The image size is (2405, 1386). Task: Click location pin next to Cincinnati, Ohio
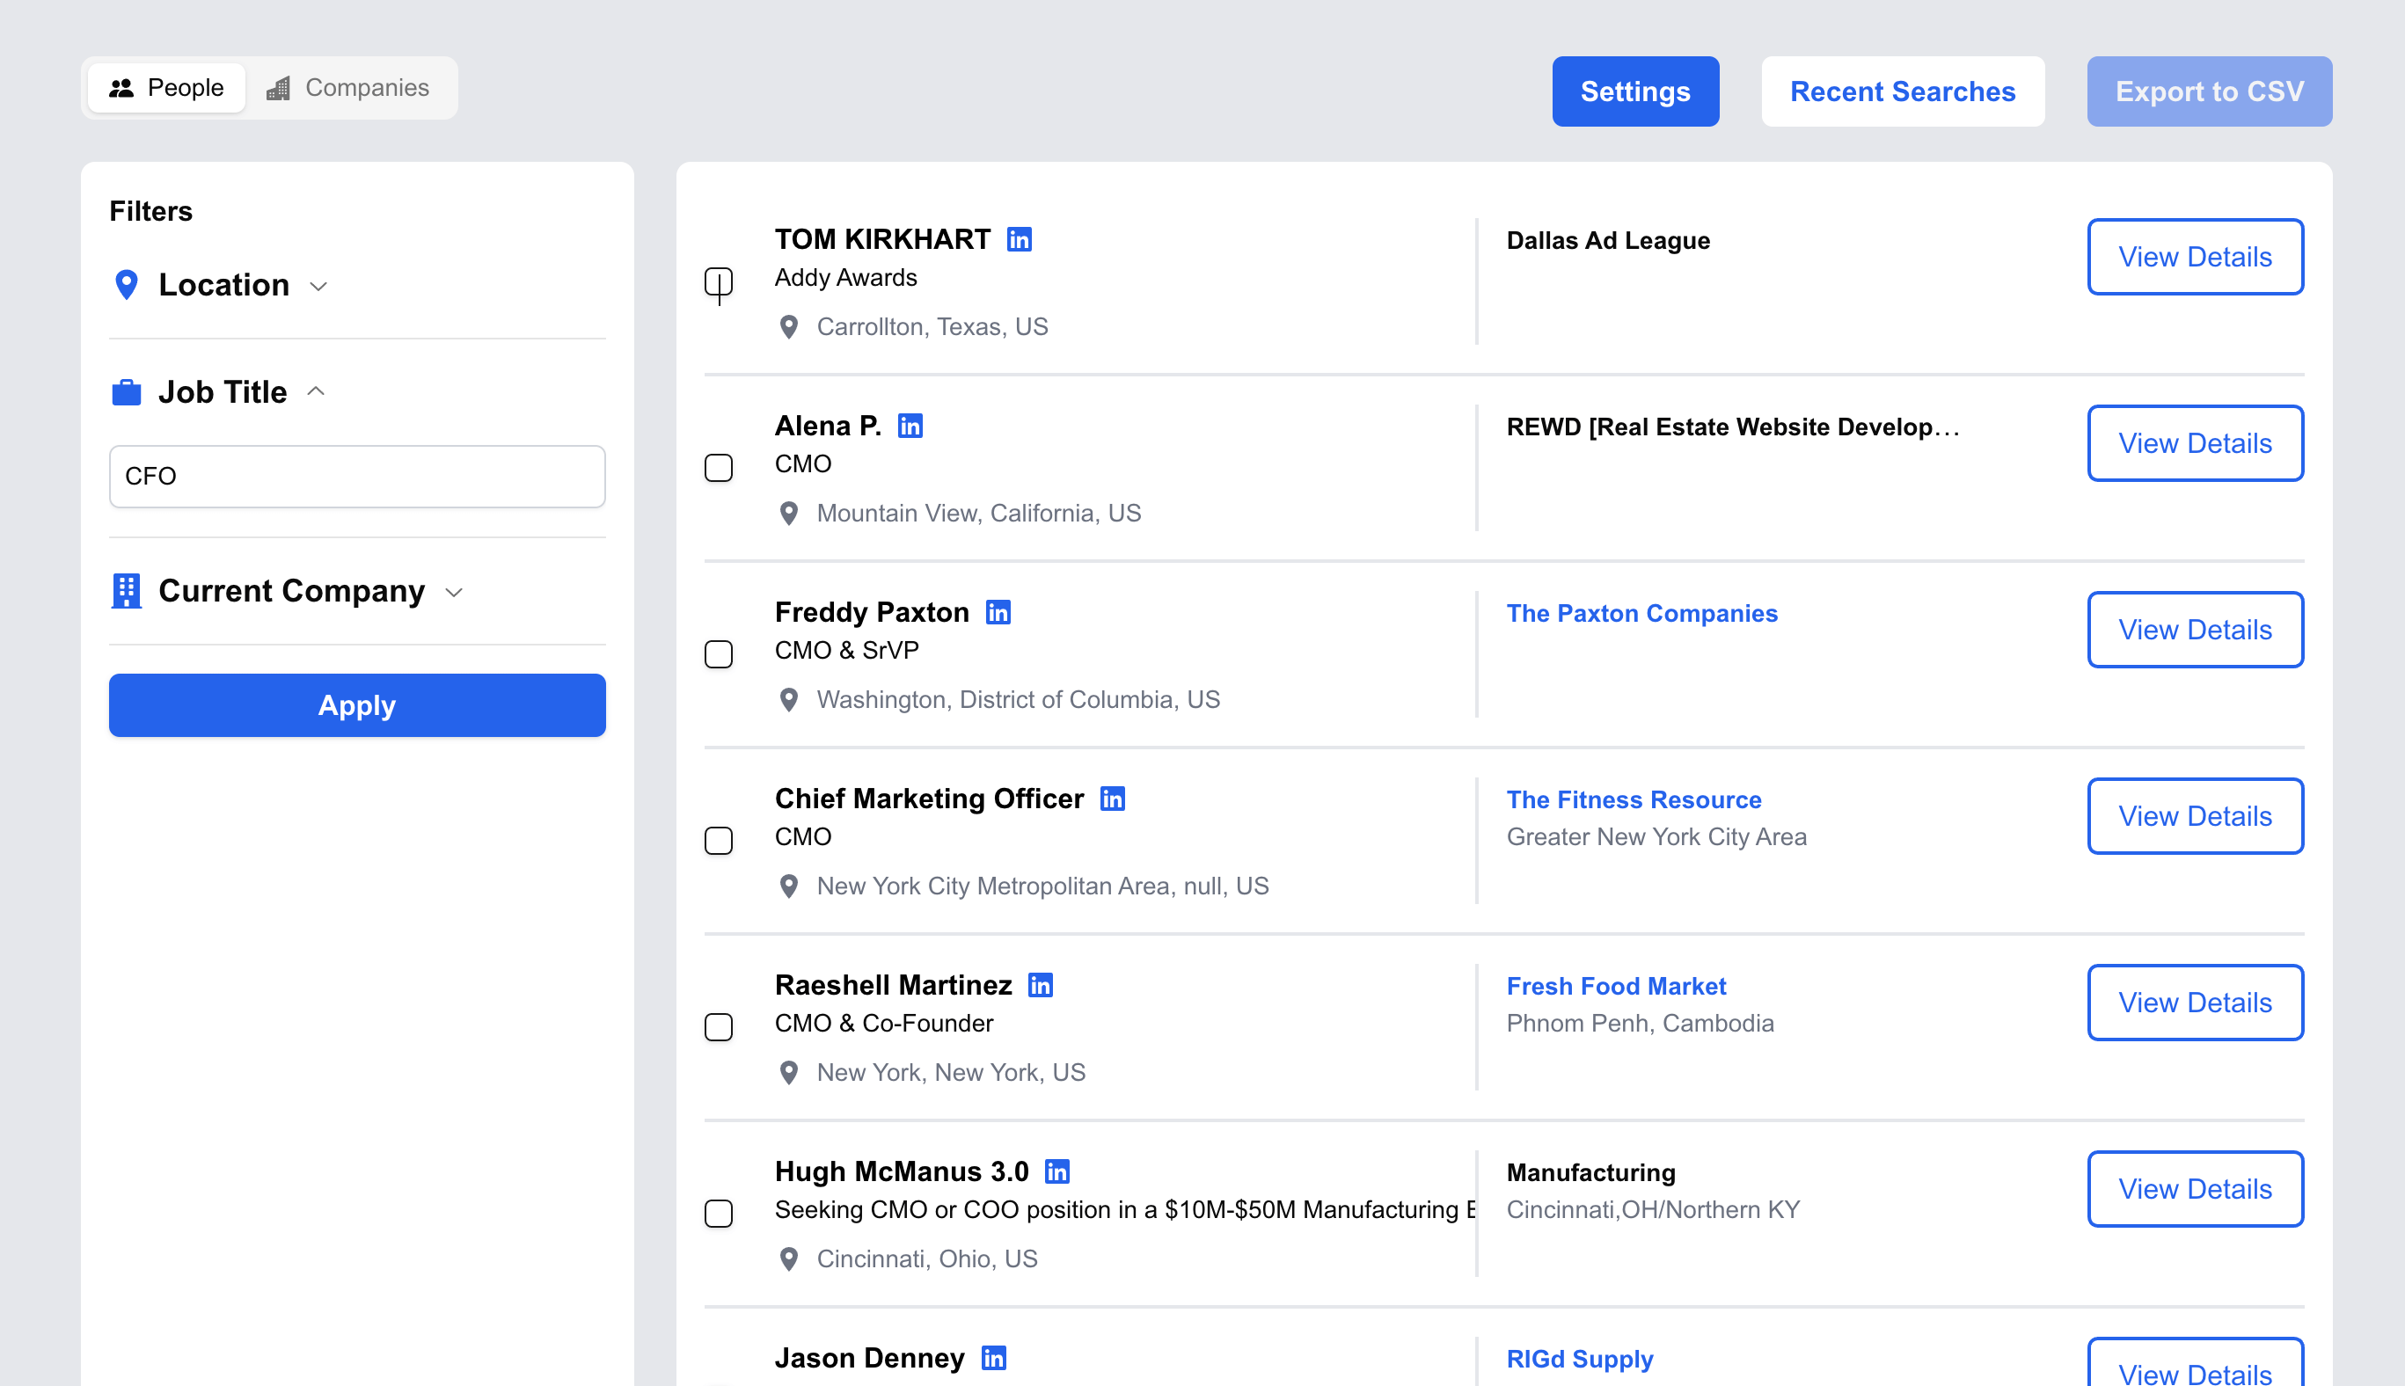click(x=788, y=1259)
